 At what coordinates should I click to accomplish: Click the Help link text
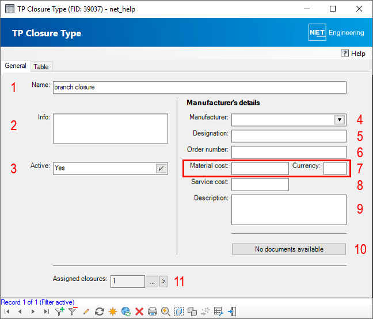pyautogui.click(x=358, y=54)
